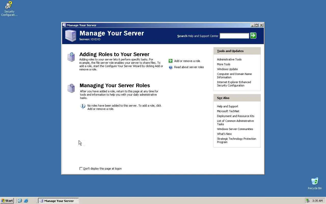Click the No roles have been added message
This screenshot has width=326, height=204.
tap(124, 107)
